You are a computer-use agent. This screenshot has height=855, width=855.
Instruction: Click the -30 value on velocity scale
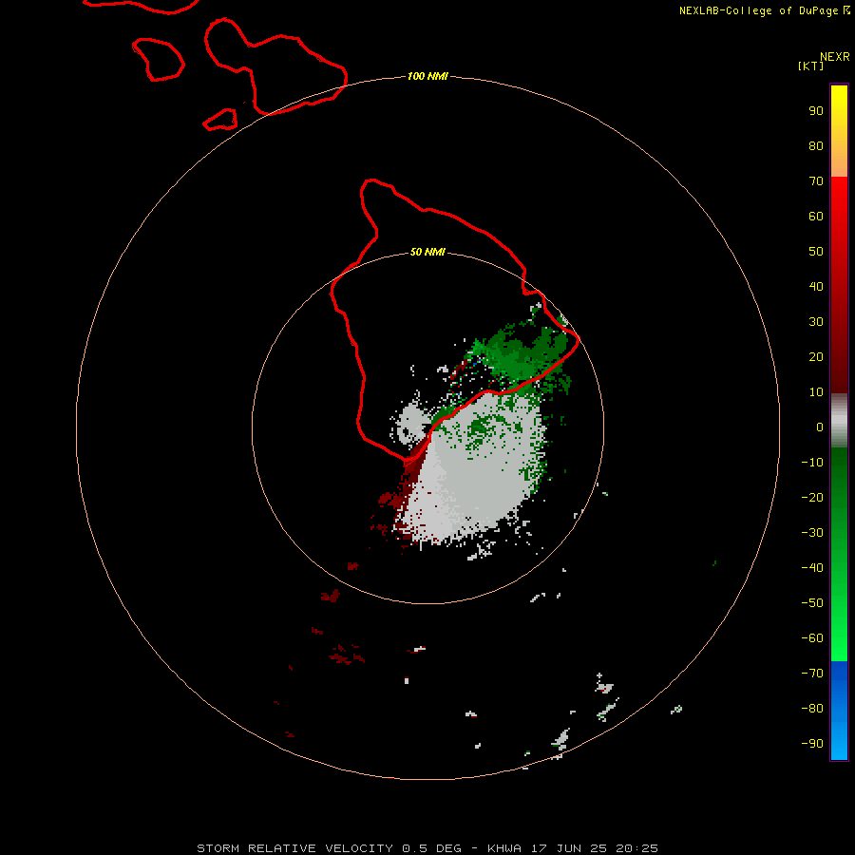812,533
